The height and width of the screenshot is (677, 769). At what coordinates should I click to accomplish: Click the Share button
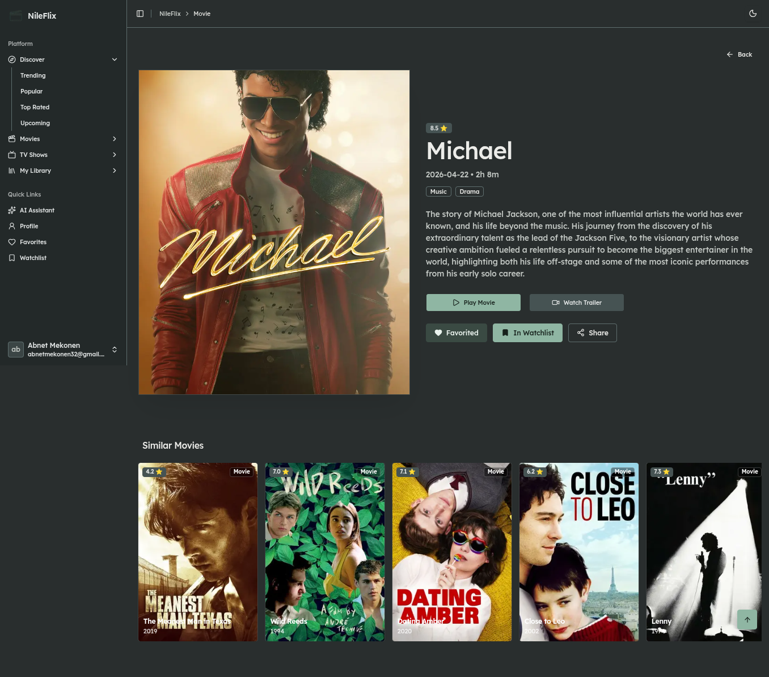(x=593, y=333)
